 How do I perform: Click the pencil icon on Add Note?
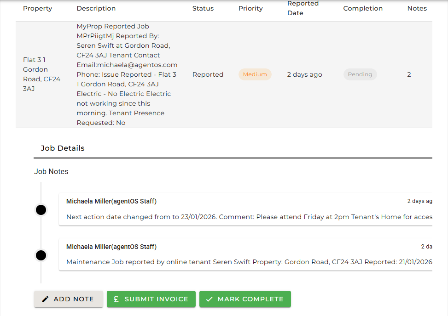click(x=45, y=299)
